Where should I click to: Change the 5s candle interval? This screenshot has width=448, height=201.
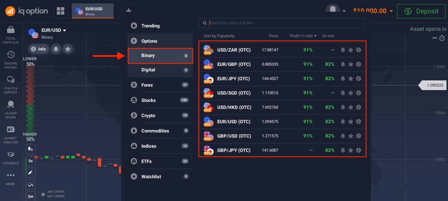click(31, 161)
